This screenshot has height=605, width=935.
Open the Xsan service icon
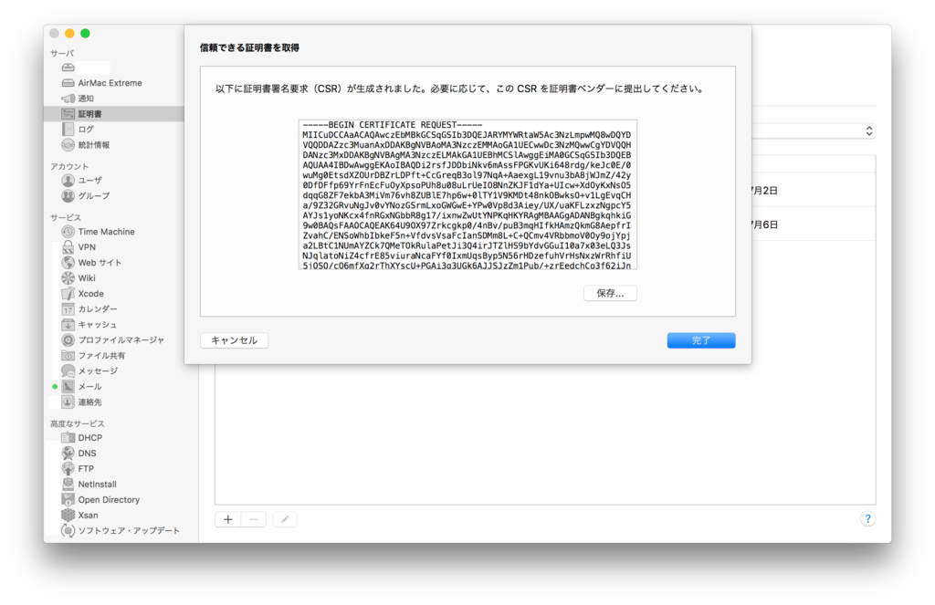coord(68,515)
